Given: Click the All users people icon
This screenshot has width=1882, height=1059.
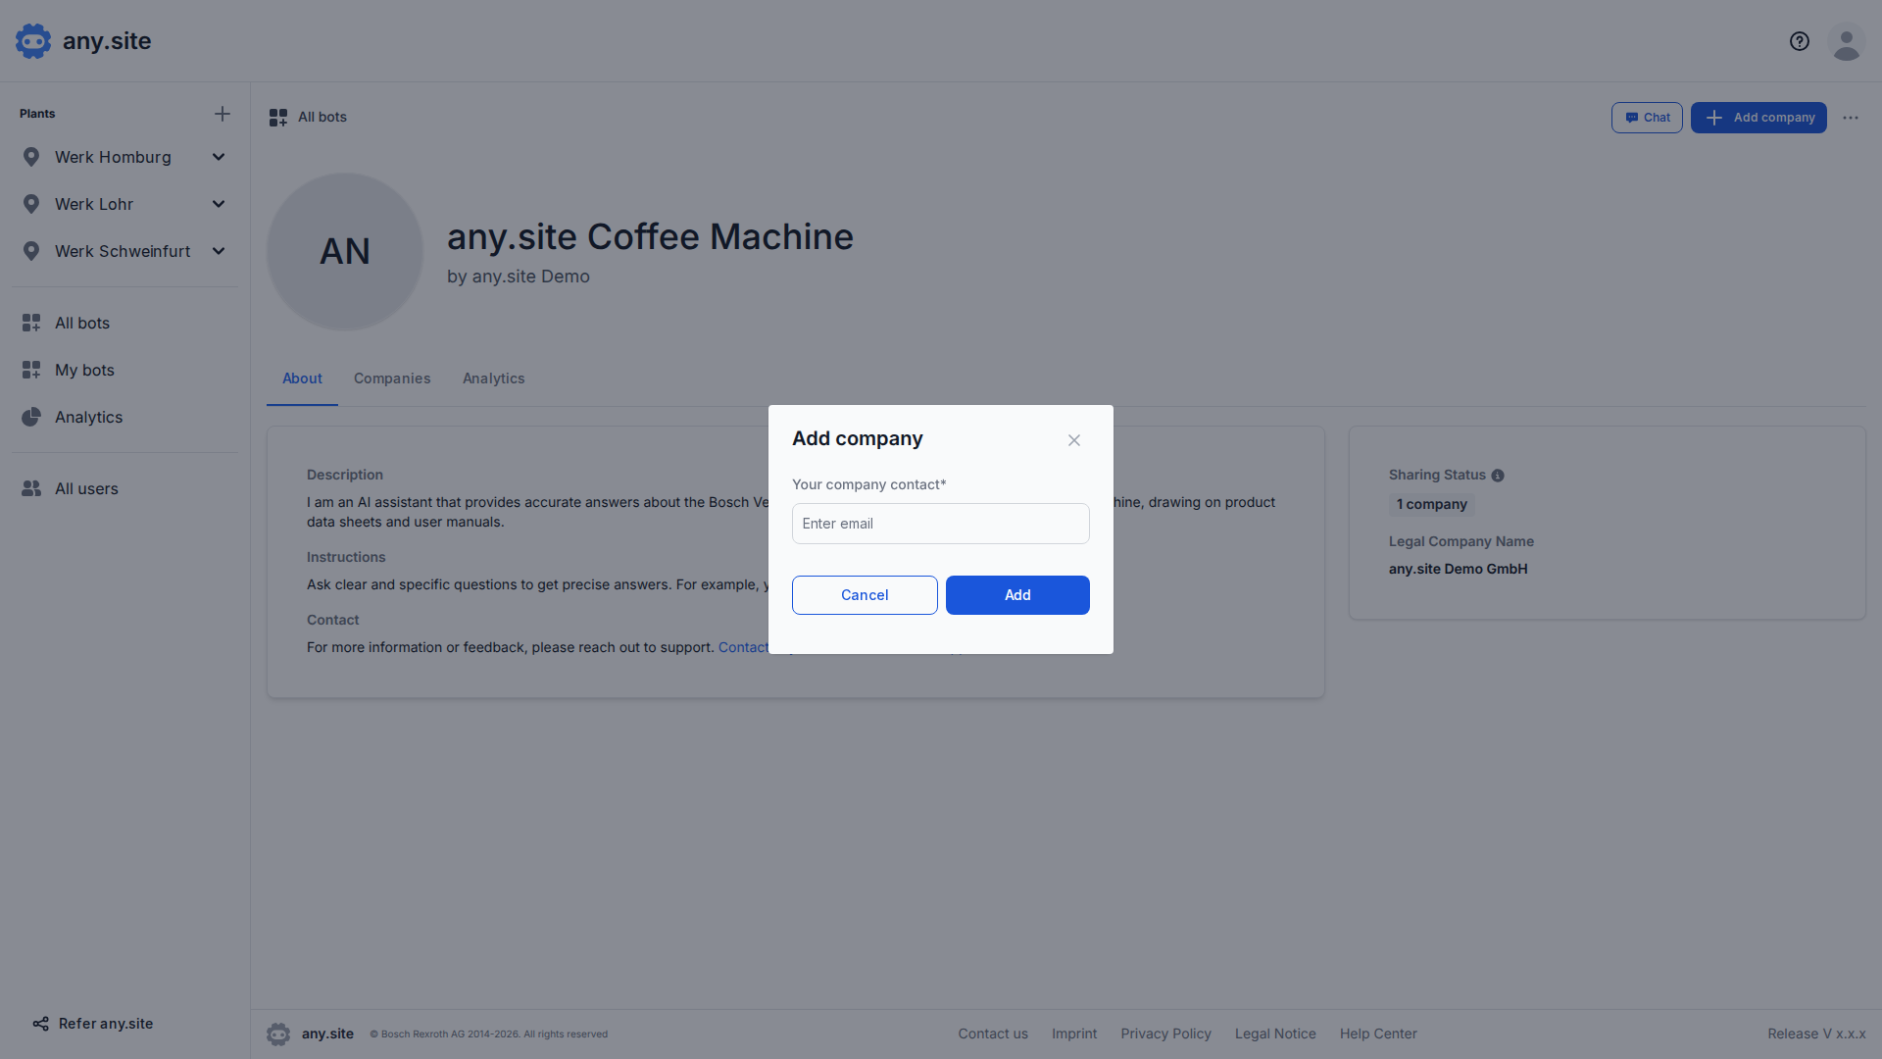Looking at the screenshot, I should click(x=31, y=488).
